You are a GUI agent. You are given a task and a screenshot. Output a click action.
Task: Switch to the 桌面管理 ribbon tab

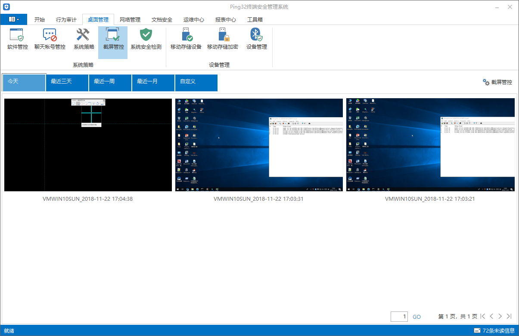point(98,19)
